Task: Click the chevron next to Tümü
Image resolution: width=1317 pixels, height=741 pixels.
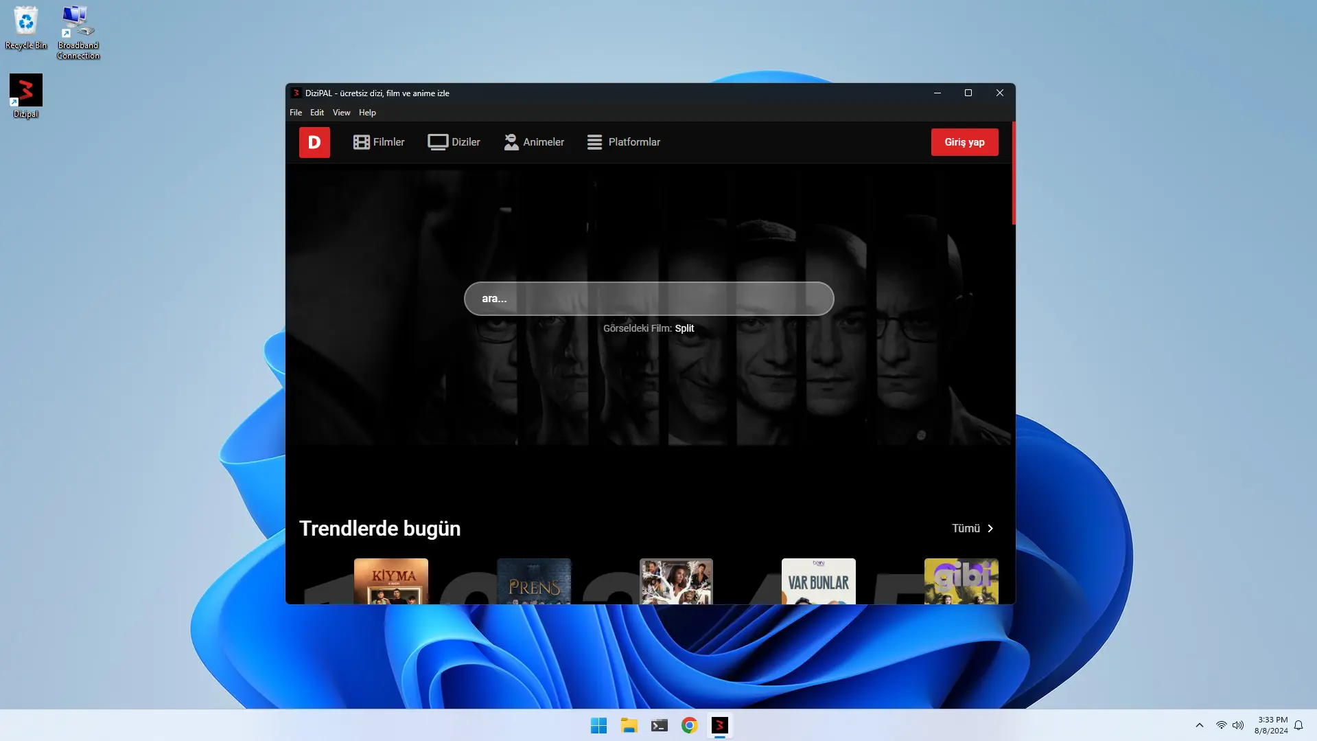Action: [x=990, y=528]
